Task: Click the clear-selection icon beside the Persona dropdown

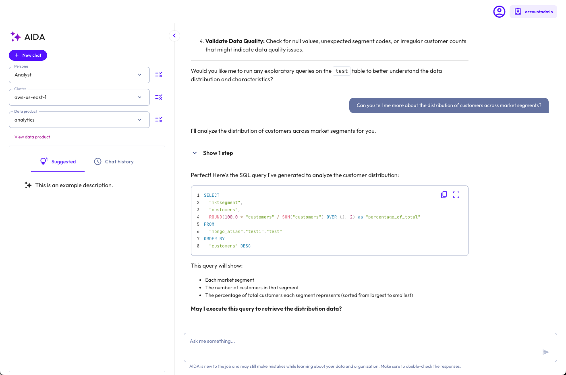Action: [x=159, y=74]
